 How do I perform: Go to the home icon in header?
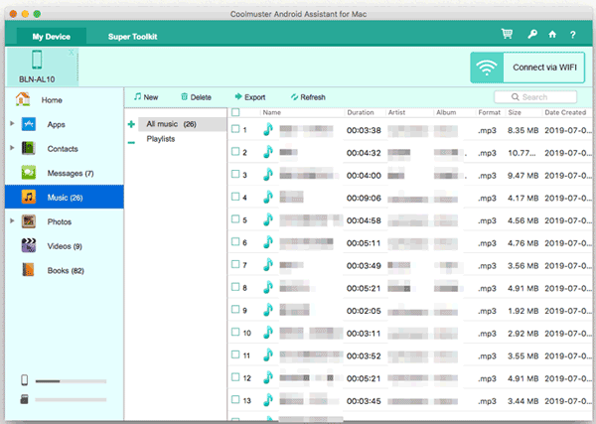(x=552, y=34)
